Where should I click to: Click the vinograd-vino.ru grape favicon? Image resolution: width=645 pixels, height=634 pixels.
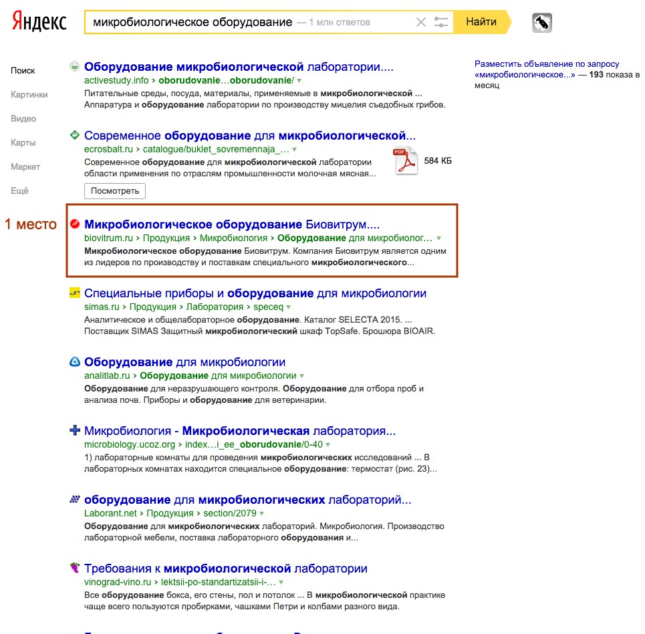pos(74,568)
